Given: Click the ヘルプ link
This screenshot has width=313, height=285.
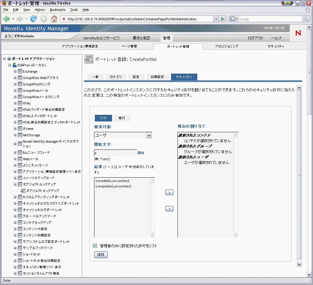Looking at the screenshot, I should 276,38.
